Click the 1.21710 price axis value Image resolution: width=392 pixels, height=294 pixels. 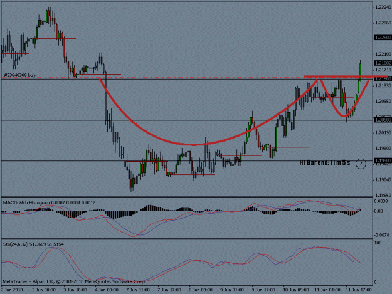[x=383, y=70]
